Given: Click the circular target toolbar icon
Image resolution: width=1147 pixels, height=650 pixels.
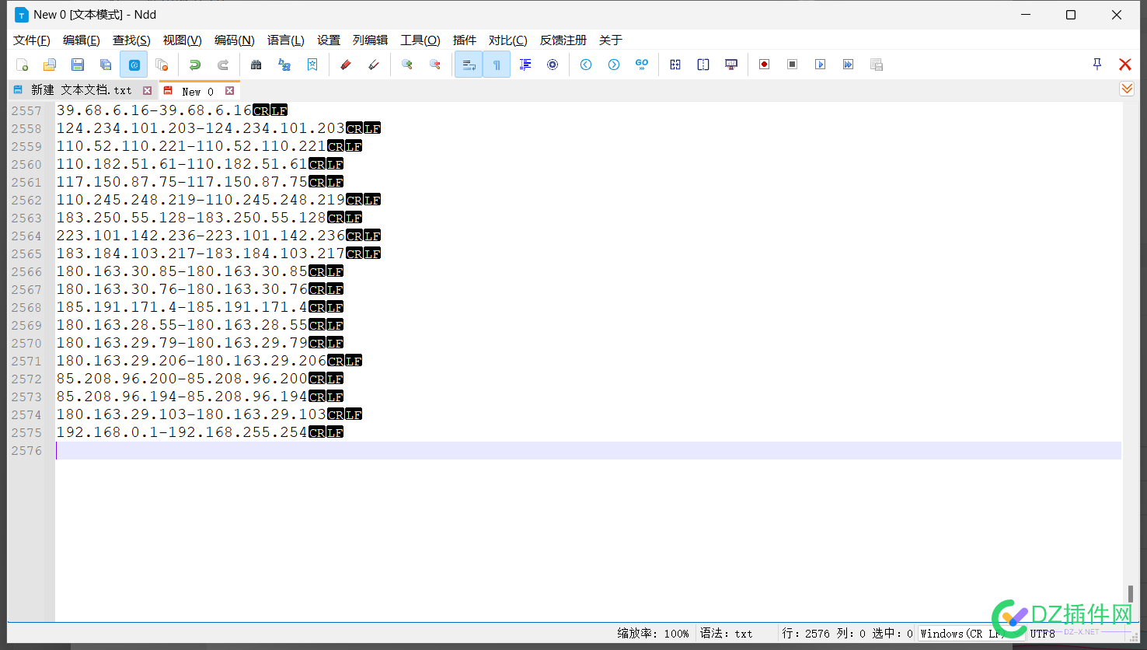Looking at the screenshot, I should (x=553, y=65).
